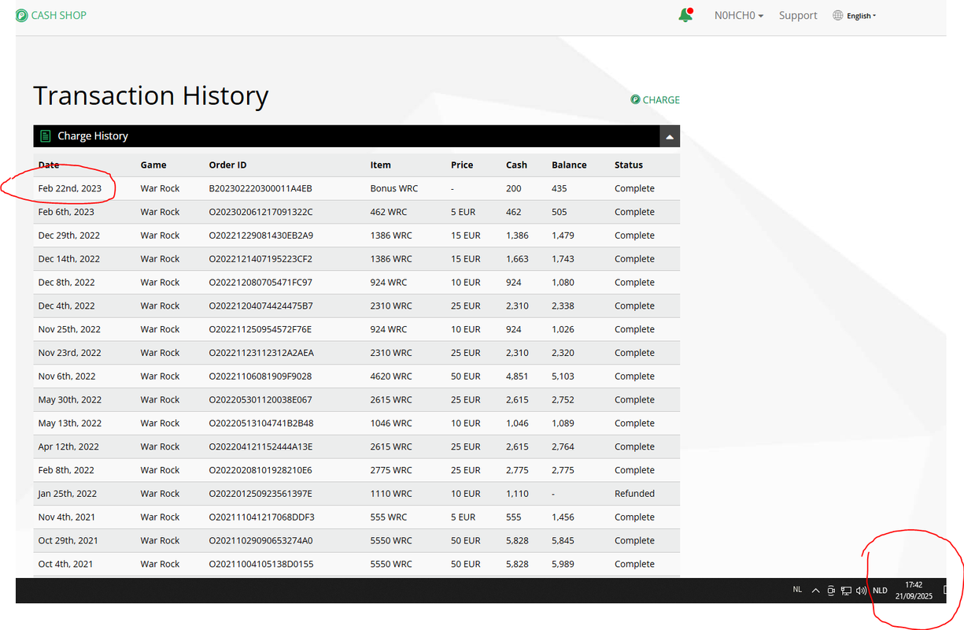
Task: Click the Date column header
Action: [49, 165]
